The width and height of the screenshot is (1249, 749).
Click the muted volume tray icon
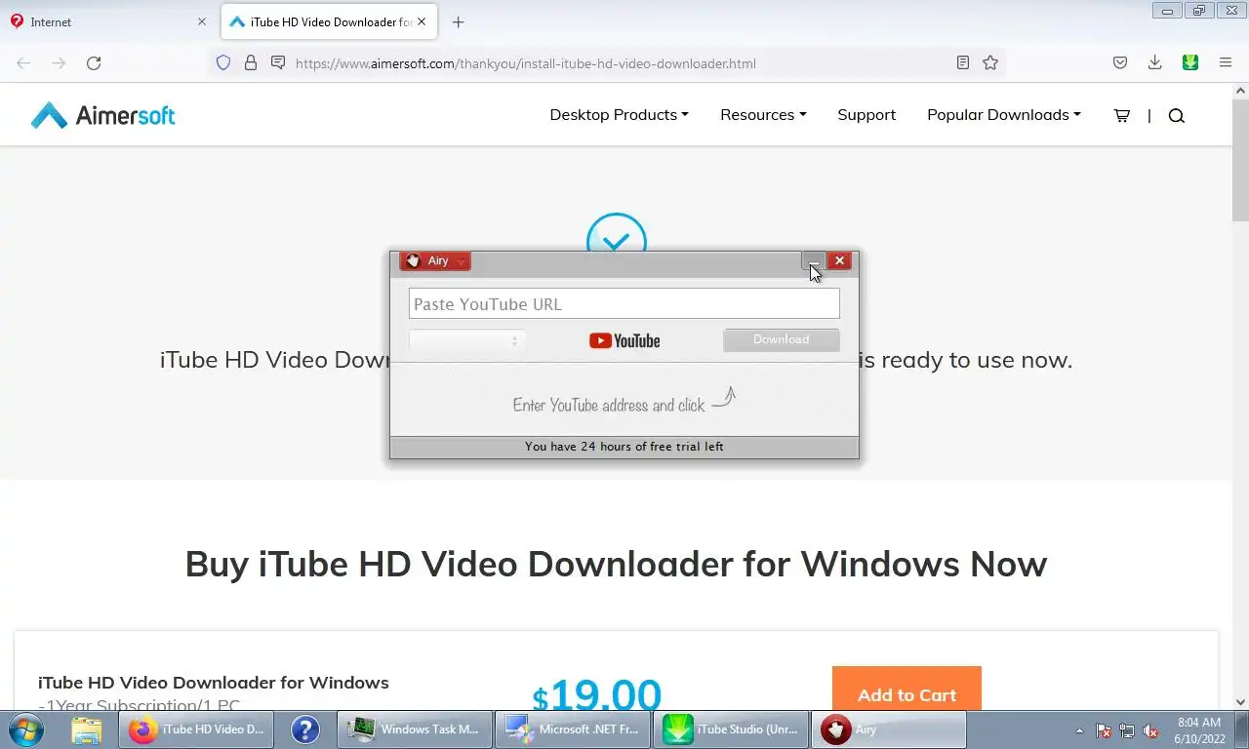[1151, 730]
